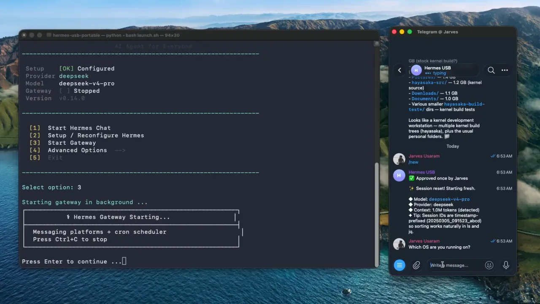Open the Documents/ link in Telegram
This screenshot has width=540, height=304.
(425, 99)
